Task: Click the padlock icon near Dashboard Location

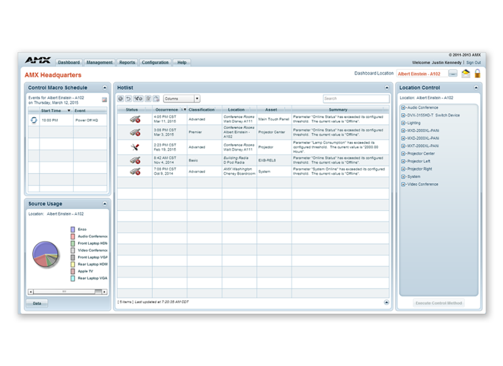Action: (x=477, y=74)
